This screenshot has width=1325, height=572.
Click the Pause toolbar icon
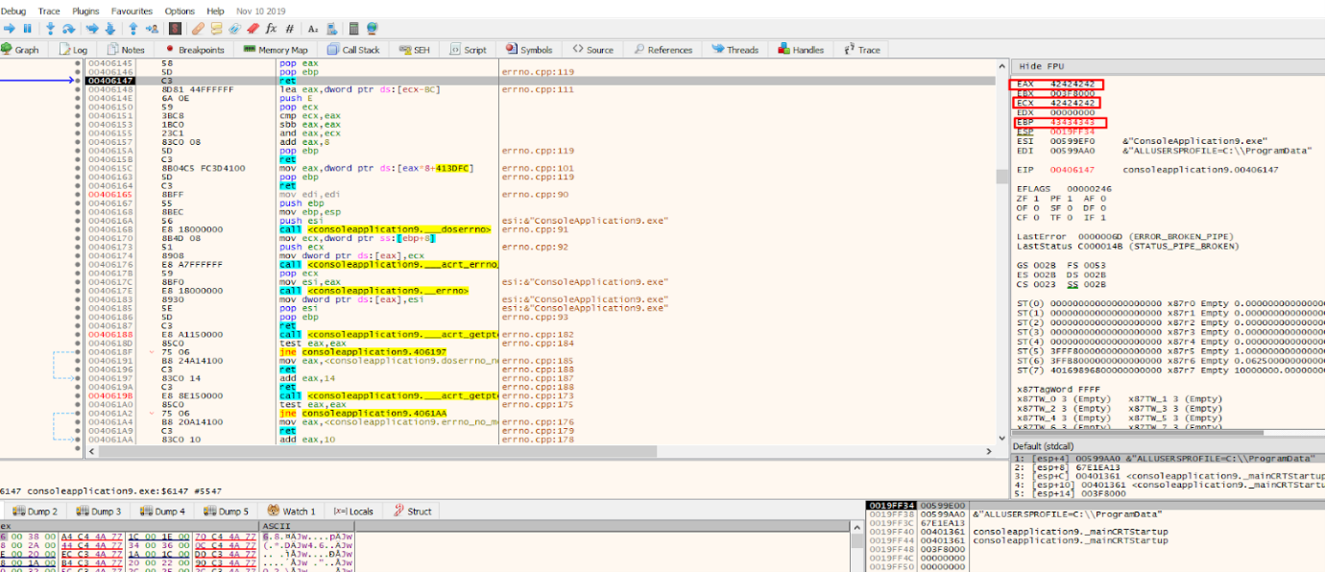coord(27,29)
